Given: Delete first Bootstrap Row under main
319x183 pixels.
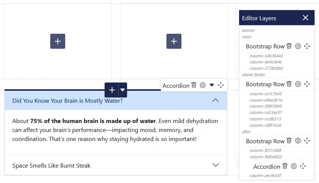Looking at the screenshot, I should (x=289, y=46).
